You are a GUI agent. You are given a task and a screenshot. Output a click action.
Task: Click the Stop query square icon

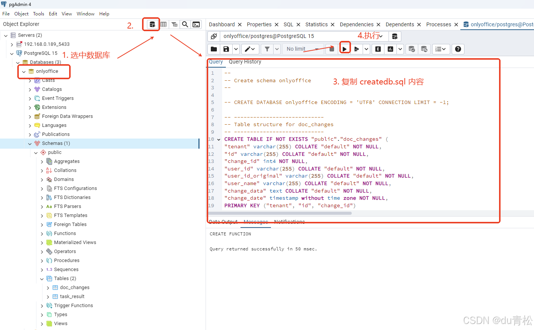coord(332,49)
